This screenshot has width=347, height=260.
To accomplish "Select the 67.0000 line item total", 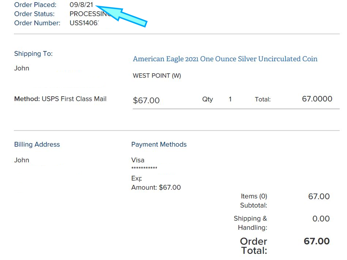I will pyautogui.click(x=317, y=99).
